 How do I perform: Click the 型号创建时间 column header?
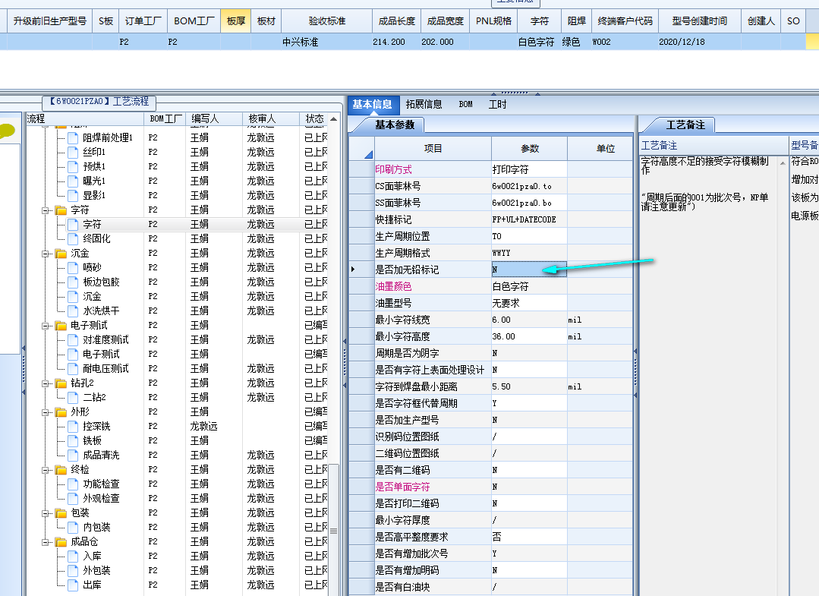(699, 21)
